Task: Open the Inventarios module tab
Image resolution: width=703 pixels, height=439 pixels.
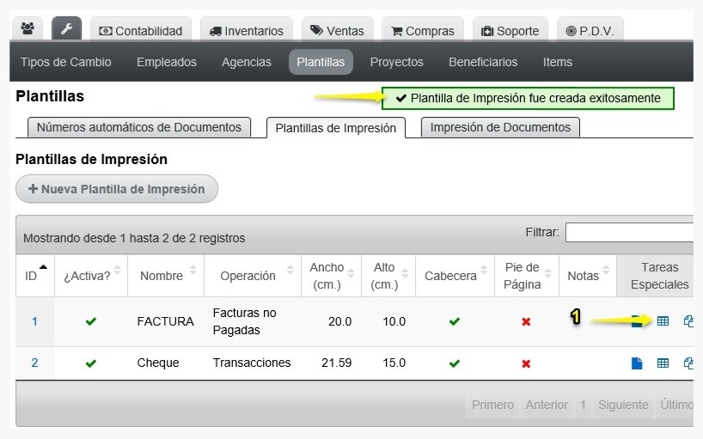Action: click(247, 30)
